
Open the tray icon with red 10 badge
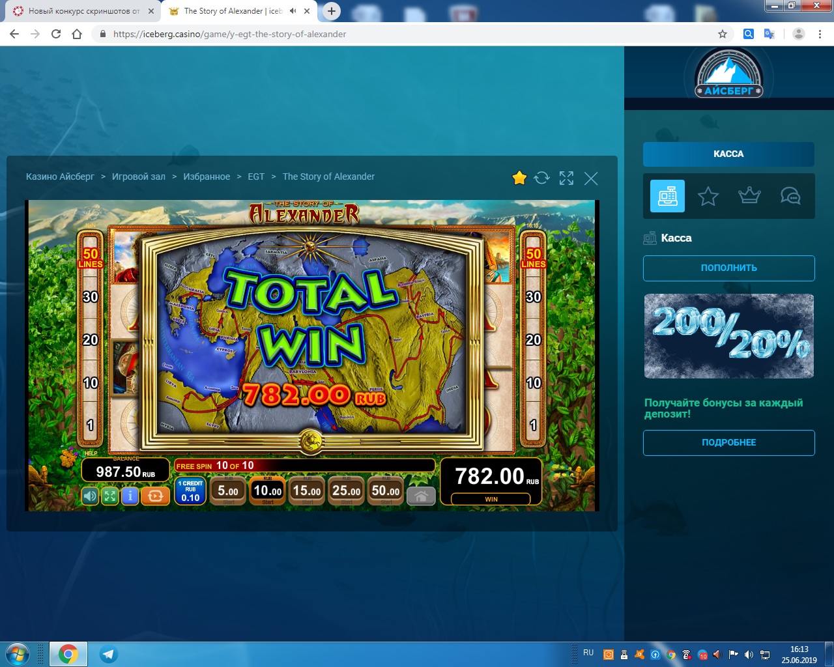tap(702, 655)
